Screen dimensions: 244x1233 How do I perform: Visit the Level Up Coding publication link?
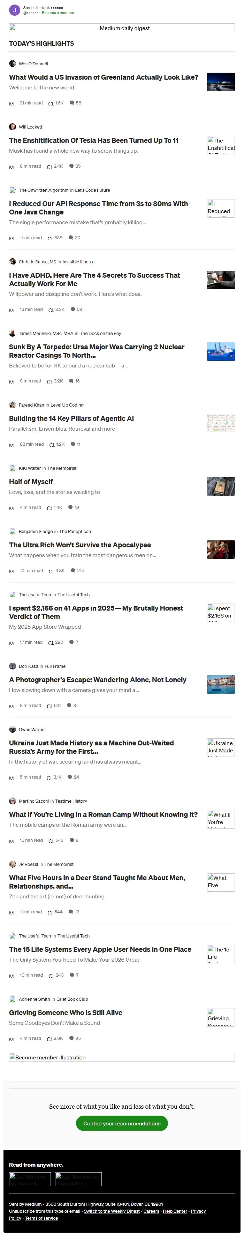click(67, 405)
